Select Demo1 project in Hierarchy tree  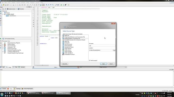[8, 13]
